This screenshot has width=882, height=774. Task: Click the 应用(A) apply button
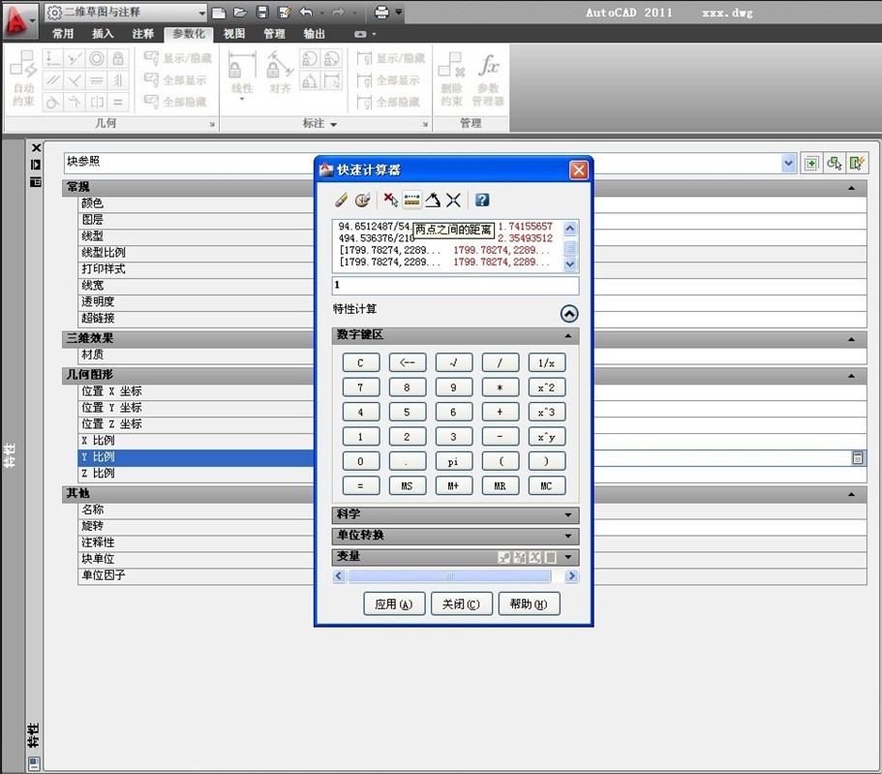[x=394, y=604]
